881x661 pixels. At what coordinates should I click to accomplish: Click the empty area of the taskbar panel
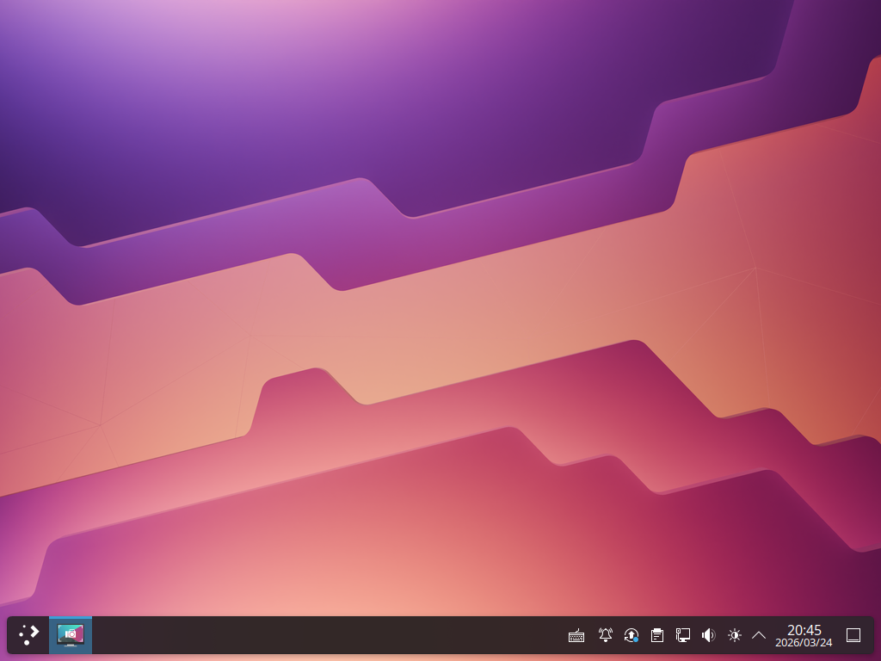(x=327, y=635)
